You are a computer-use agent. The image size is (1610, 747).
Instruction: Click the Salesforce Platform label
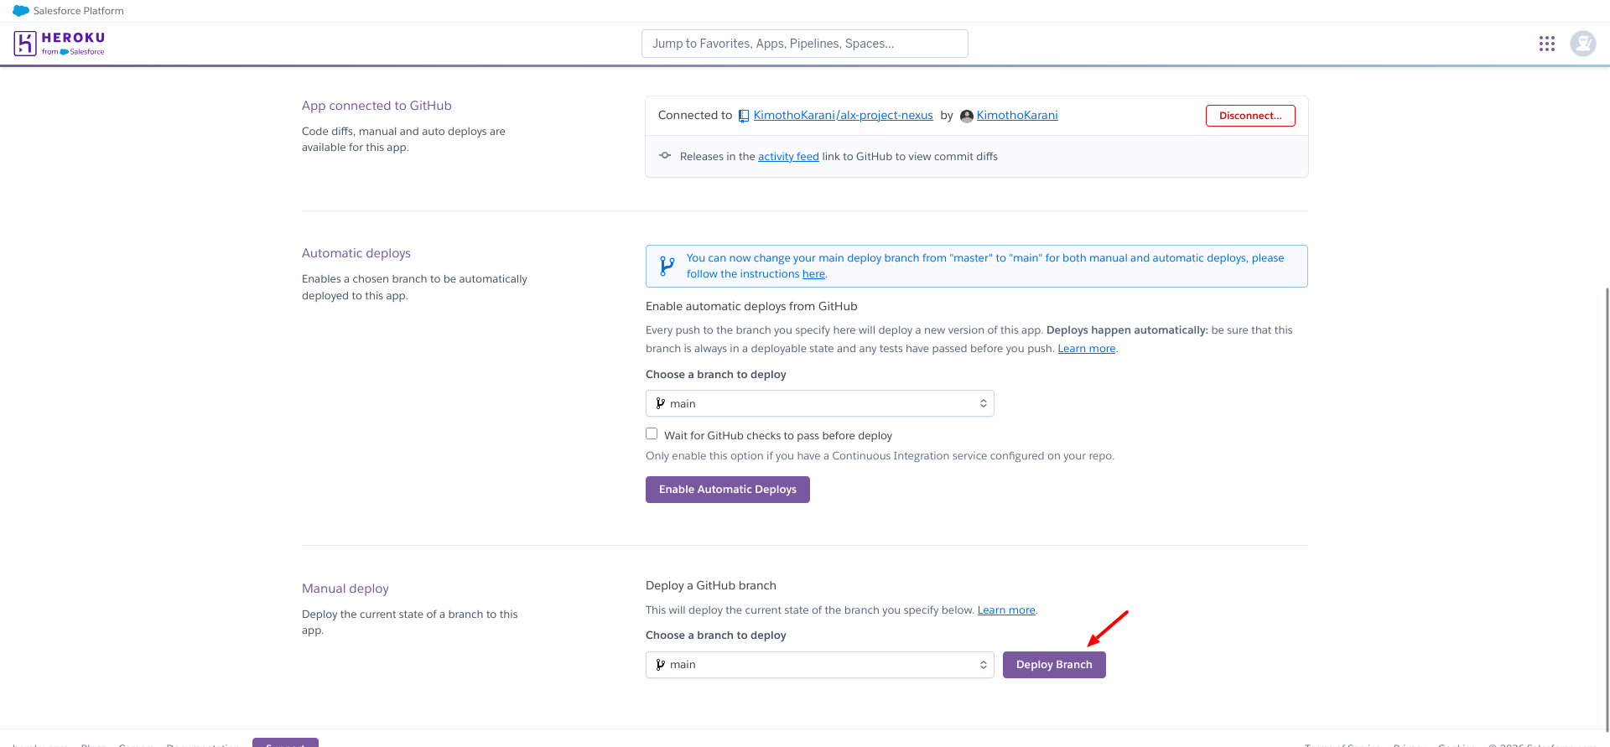coord(79,11)
